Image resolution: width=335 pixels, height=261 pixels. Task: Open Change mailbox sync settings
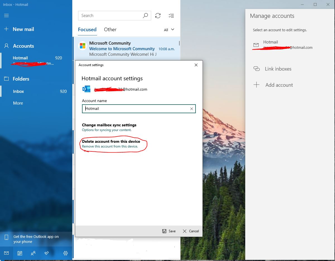tap(109, 127)
